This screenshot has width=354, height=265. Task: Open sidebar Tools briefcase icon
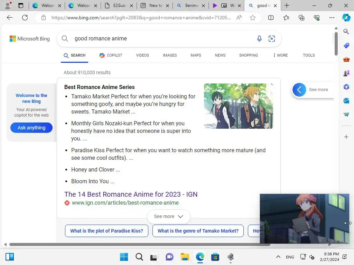(346, 59)
